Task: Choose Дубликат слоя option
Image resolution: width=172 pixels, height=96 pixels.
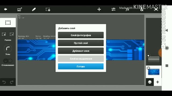Action: pos(81,51)
